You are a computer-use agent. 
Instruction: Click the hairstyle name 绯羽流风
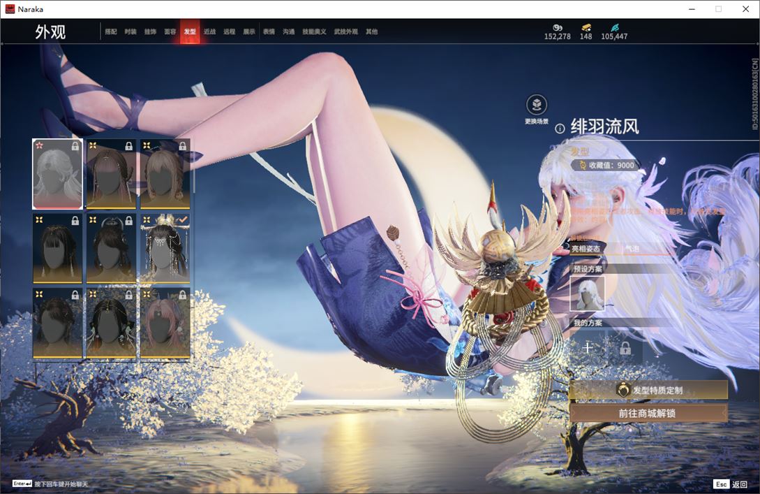click(605, 126)
